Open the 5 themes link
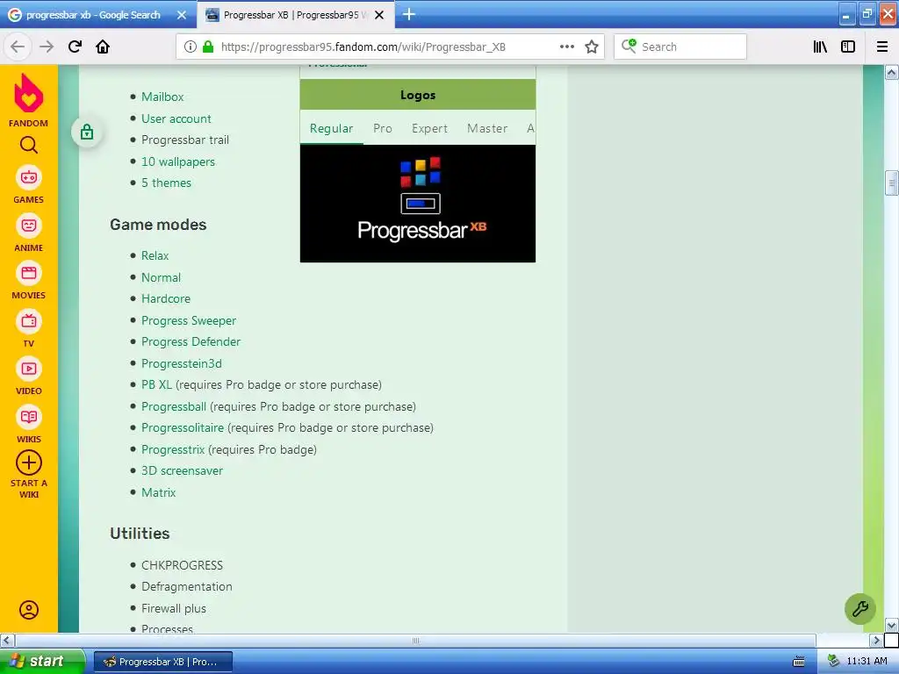The image size is (899, 674). click(166, 183)
